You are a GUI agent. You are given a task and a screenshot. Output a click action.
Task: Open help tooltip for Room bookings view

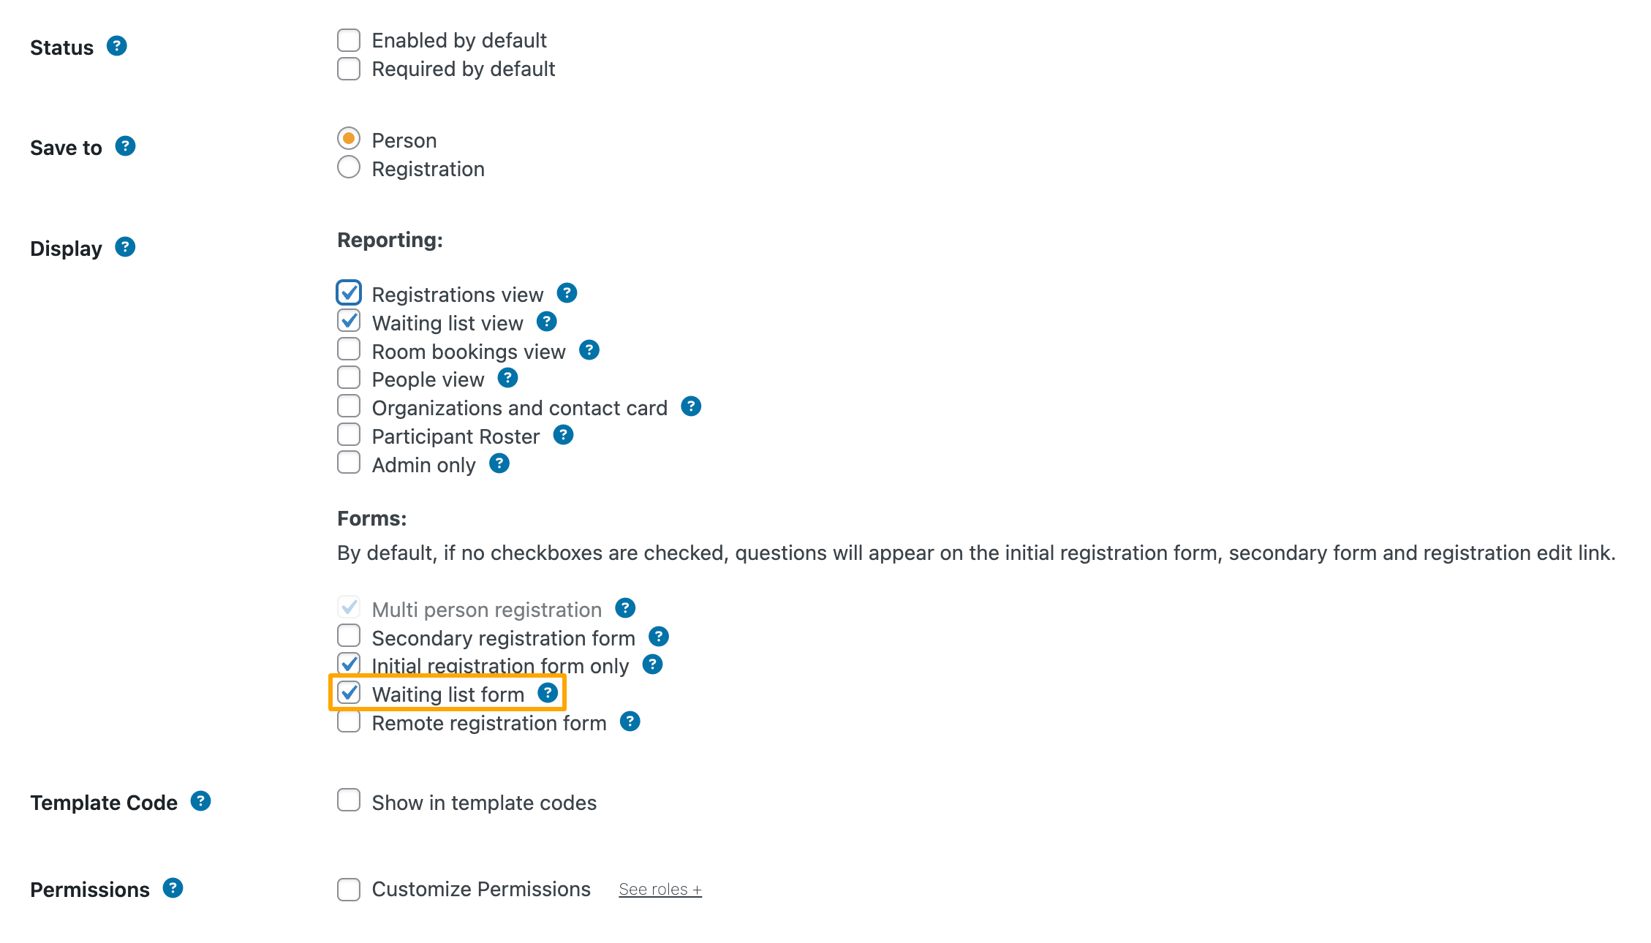click(x=589, y=350)
